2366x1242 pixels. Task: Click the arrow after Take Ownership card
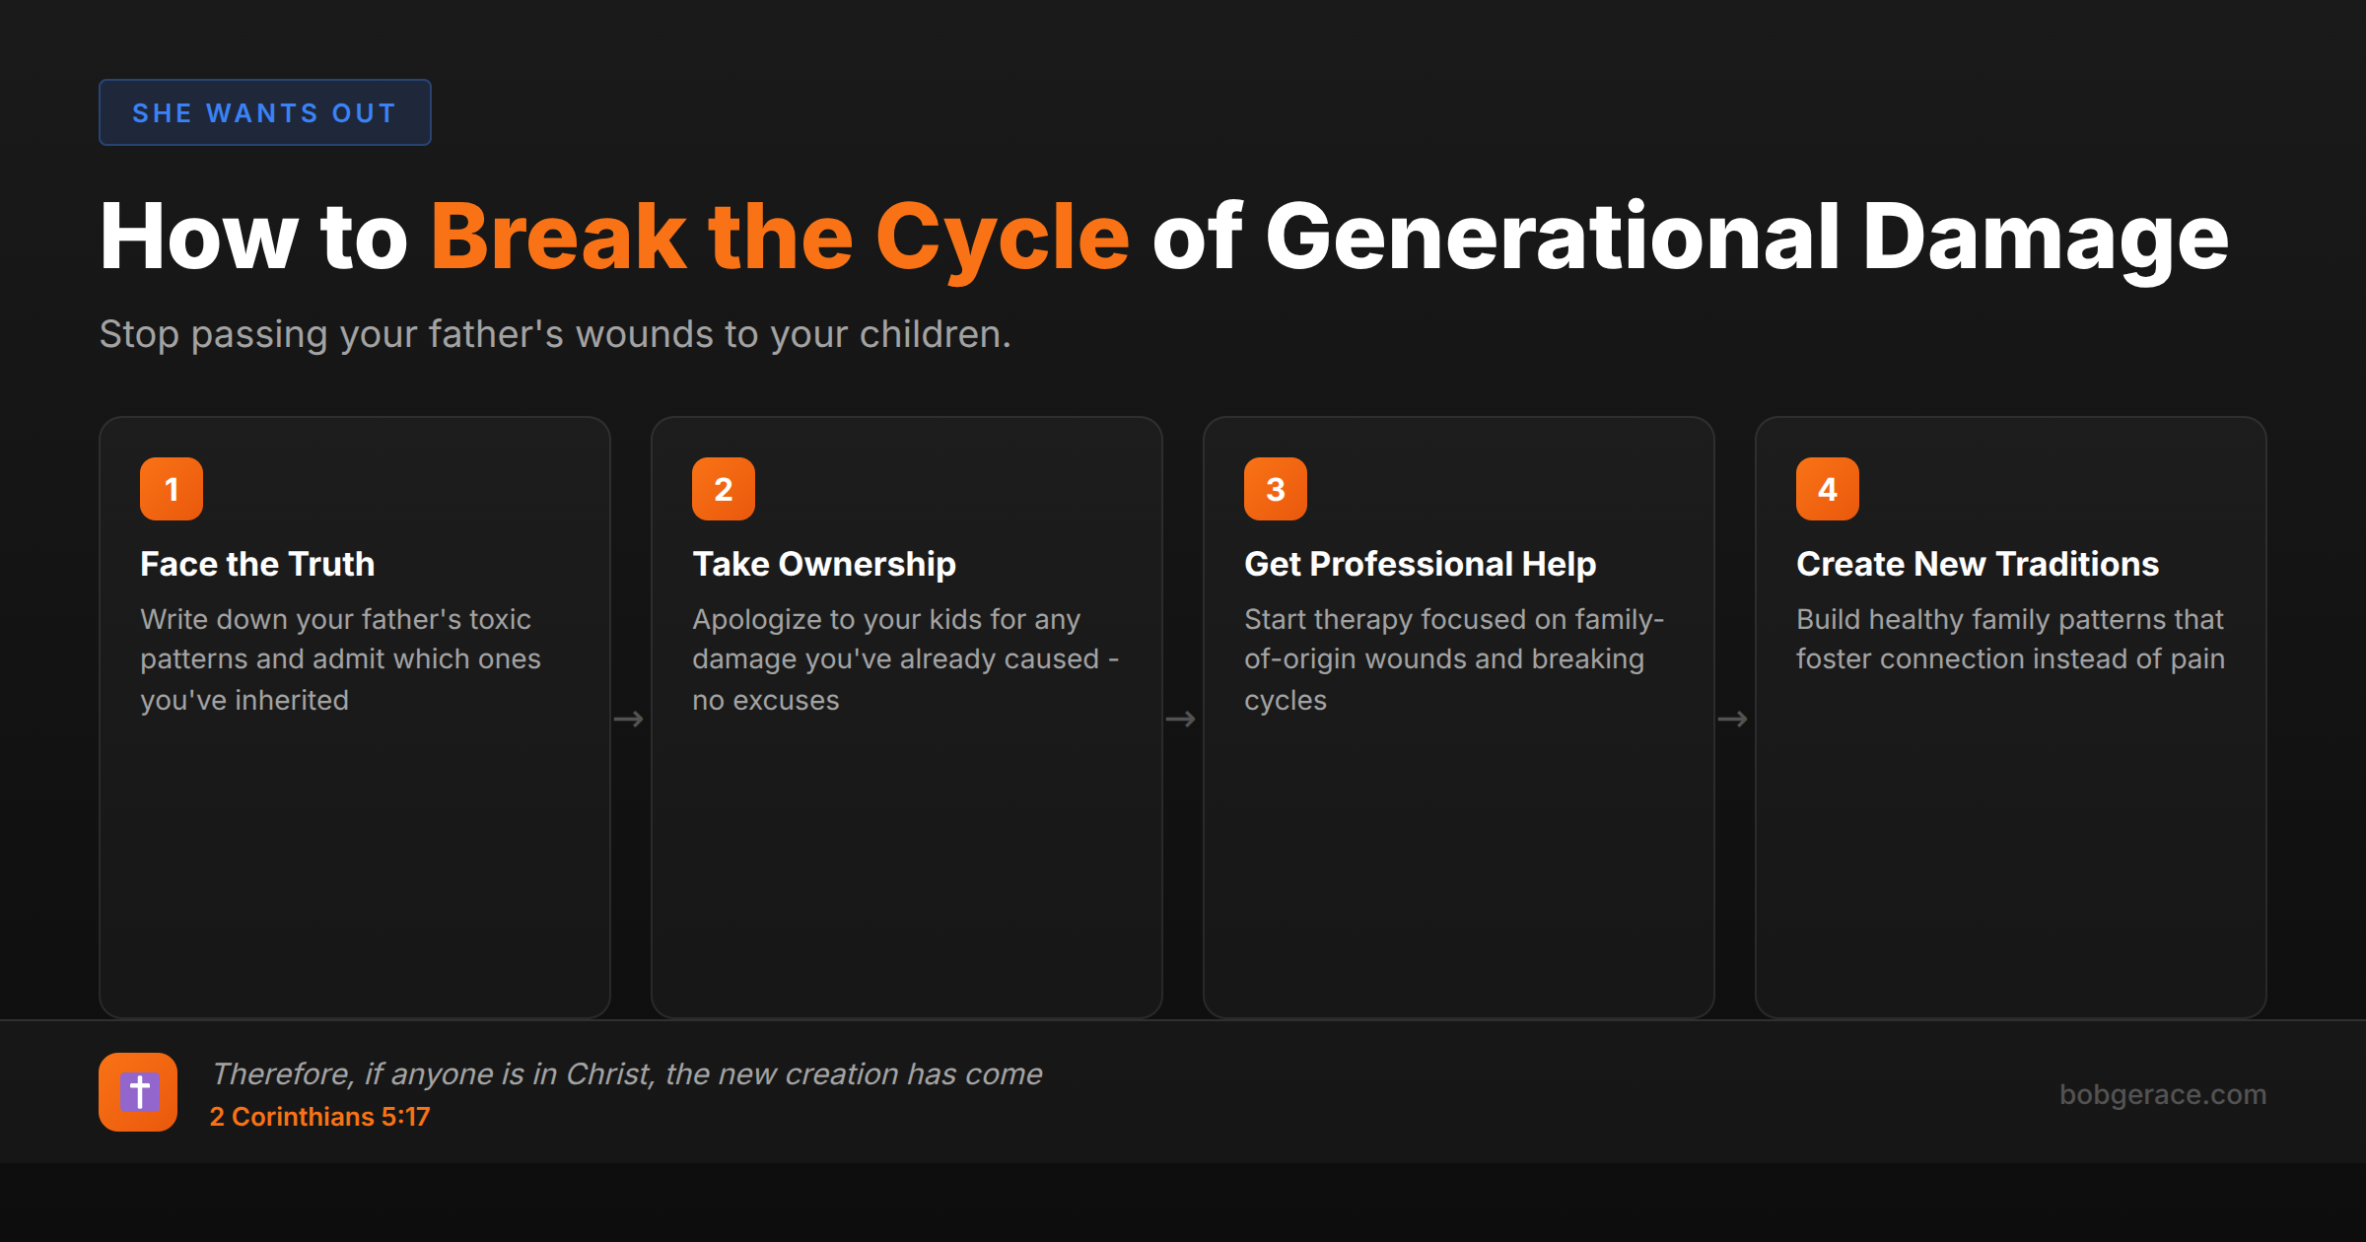1182,719
